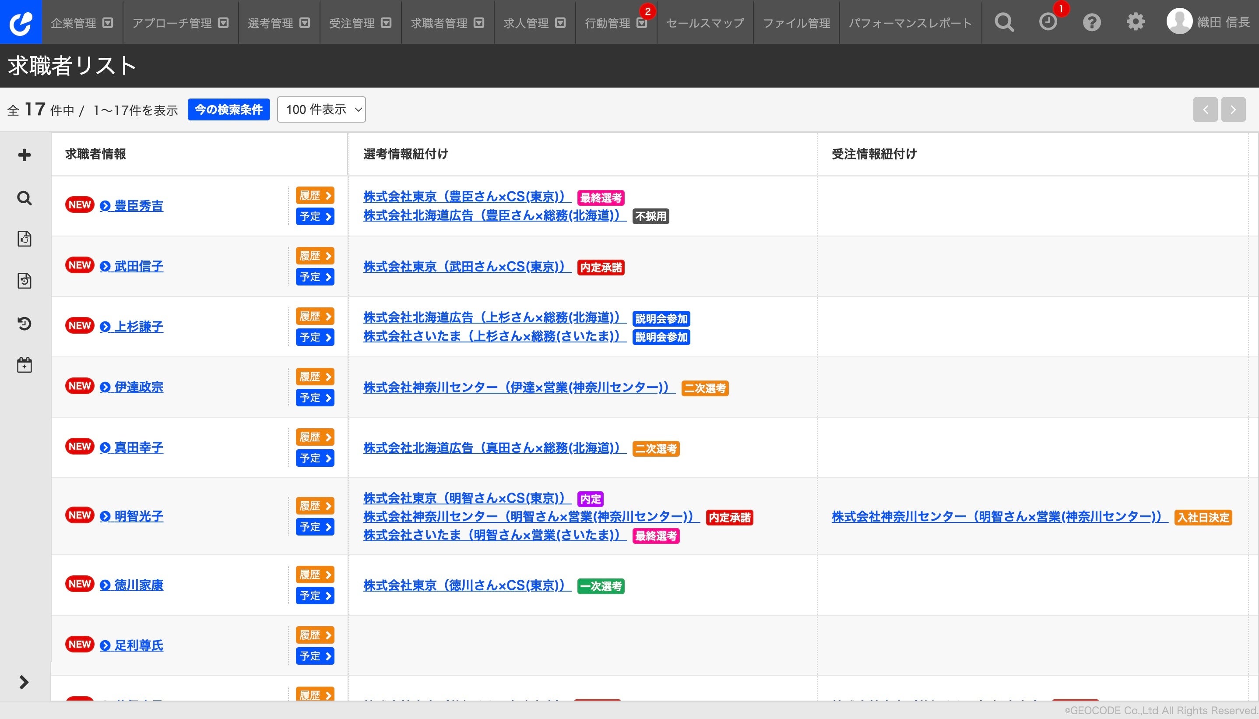Image resolution: width=1259 pixels, height=719 pixels.
Task: Expand the left sidebar with bottom chevron
Action: point(24,682)
